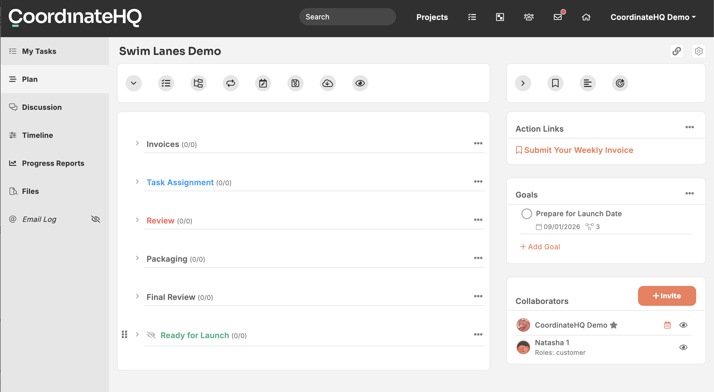Click the aligned-text icon in right toolbar
Screen dimensions: 714x392
coord(588,83)
